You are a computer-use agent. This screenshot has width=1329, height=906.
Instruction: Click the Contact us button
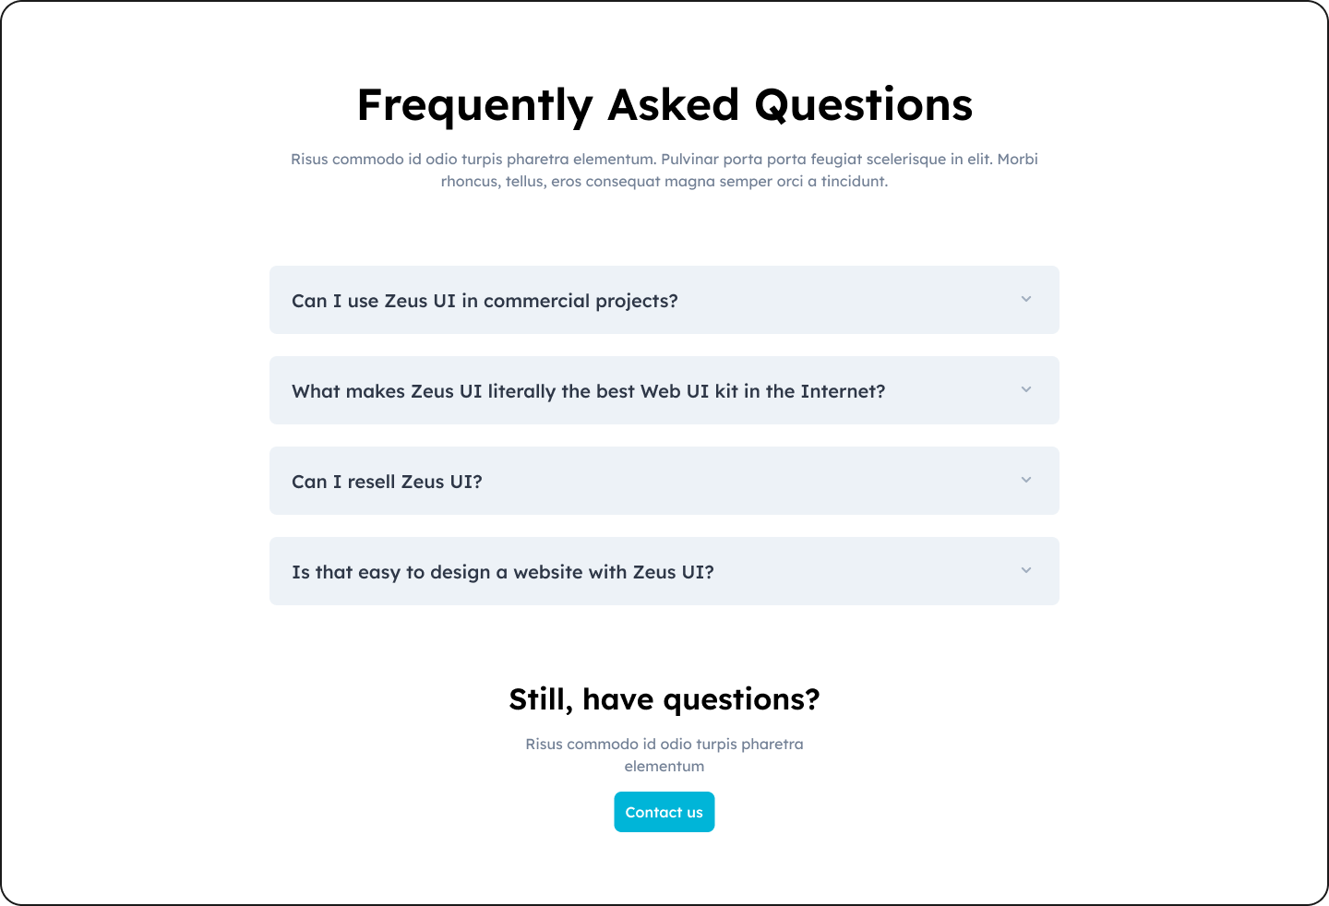tap(664, 812)
